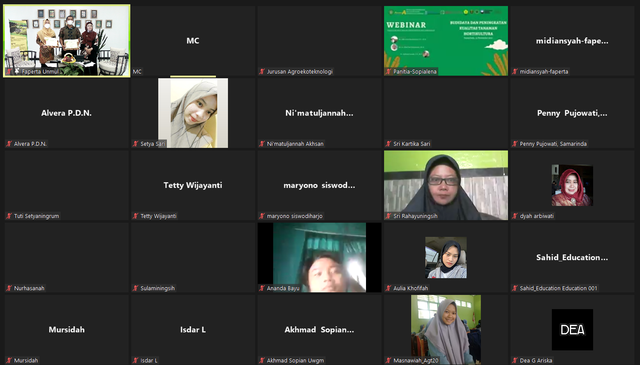Click the large Alvera P.D.N. display name
Screen dimensions: 640x365
click(67, 113)
